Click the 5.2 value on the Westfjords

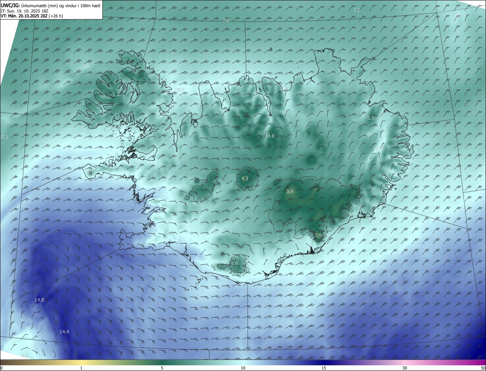tap(116, 94)
